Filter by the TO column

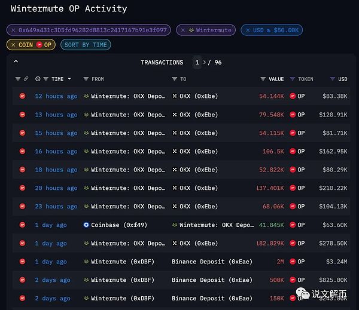[174, 79]
